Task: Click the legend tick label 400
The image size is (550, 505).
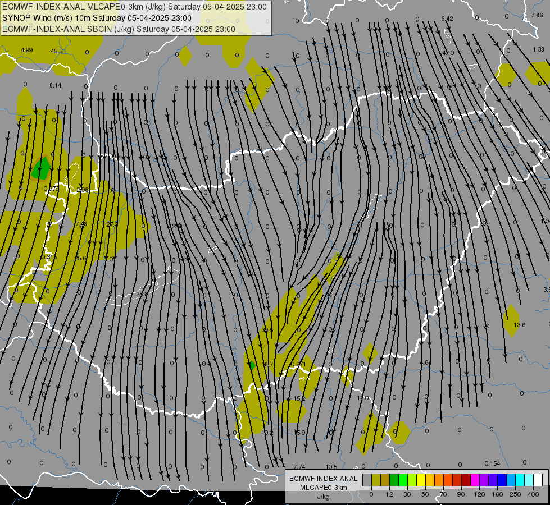Action: click(x=533, y=494)
